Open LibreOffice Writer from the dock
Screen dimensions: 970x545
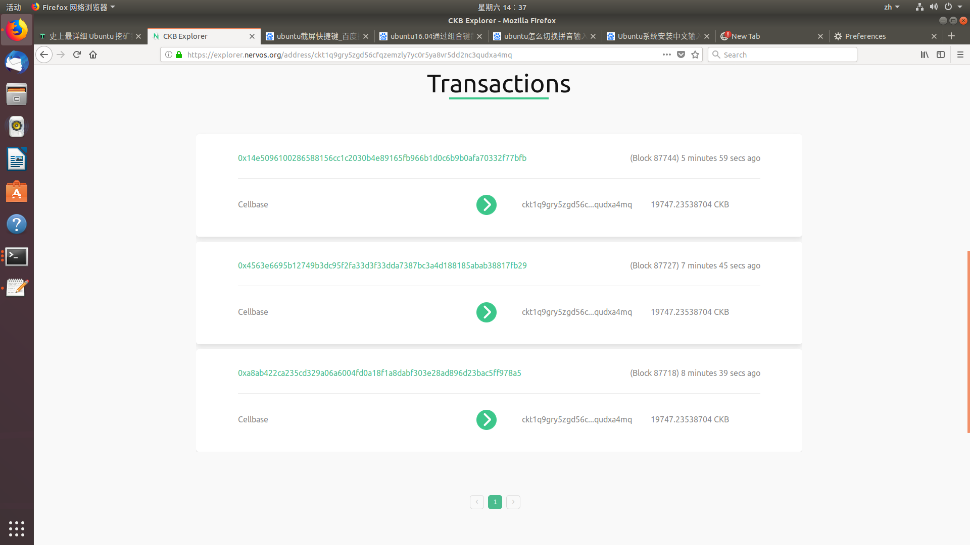(17, 159)
